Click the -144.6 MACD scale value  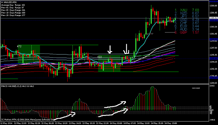pos(212,120)
